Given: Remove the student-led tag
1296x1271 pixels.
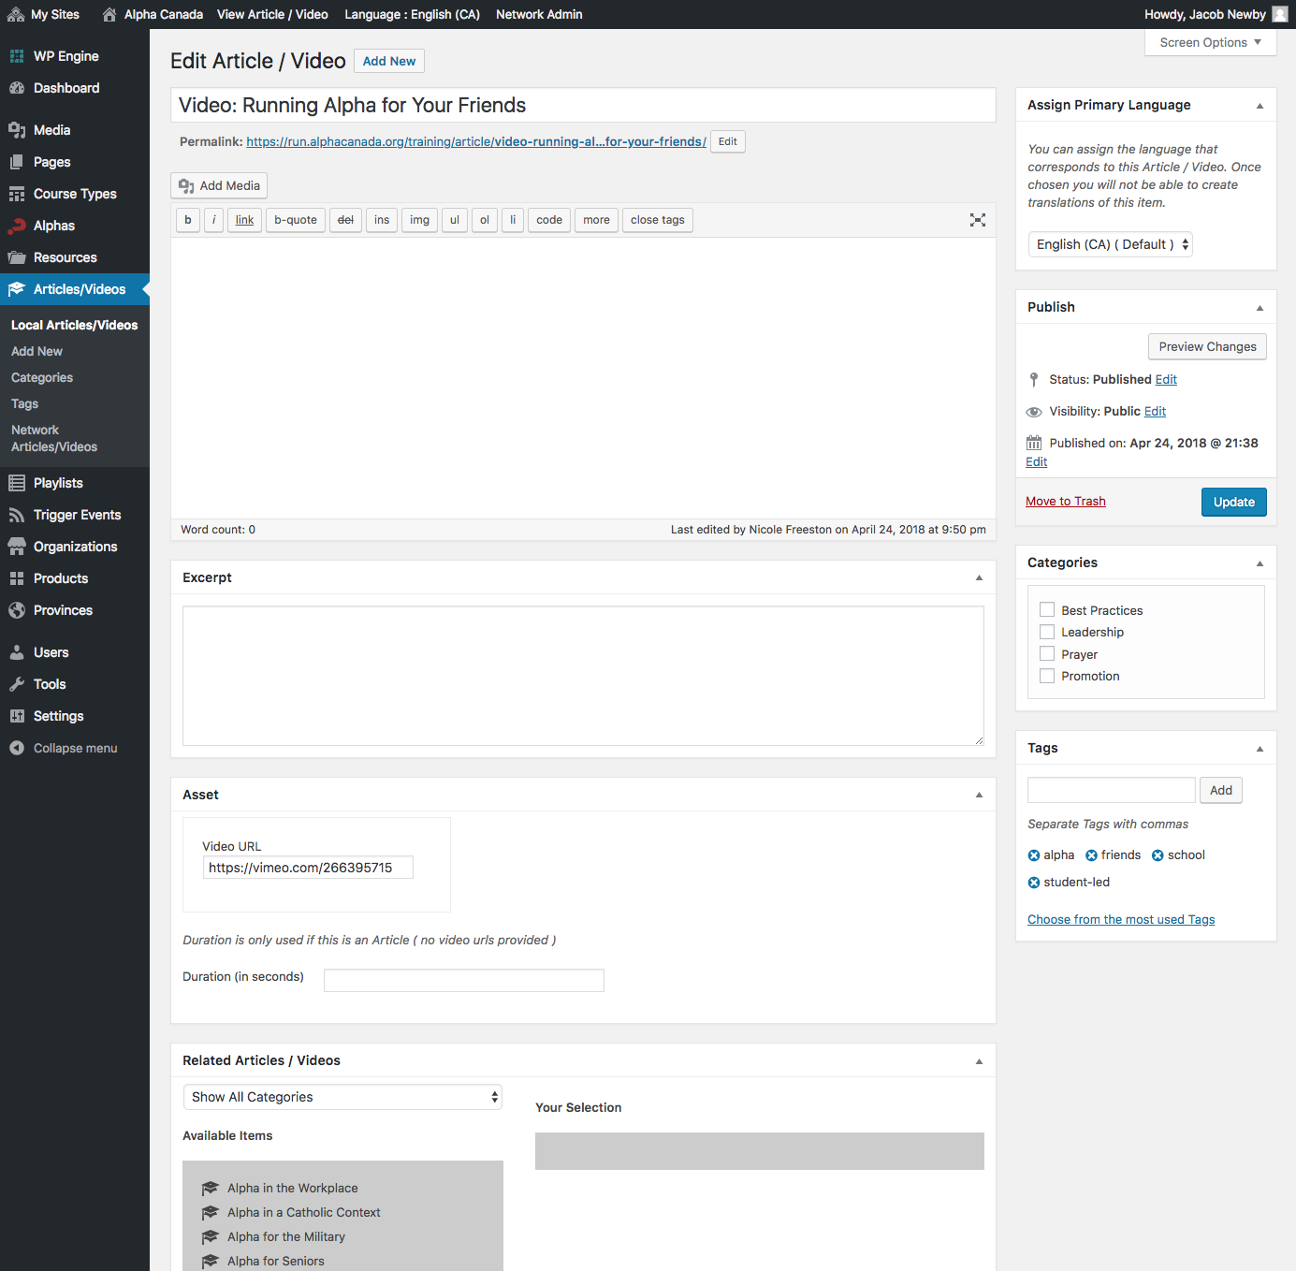Looking at the screenshot, I should (x=1034, y=883).
